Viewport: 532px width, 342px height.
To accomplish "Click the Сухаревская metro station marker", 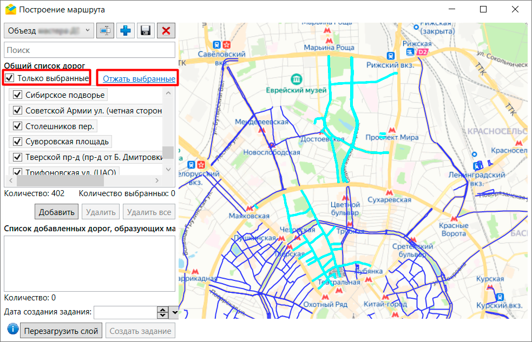I will (x=389, y=192).
